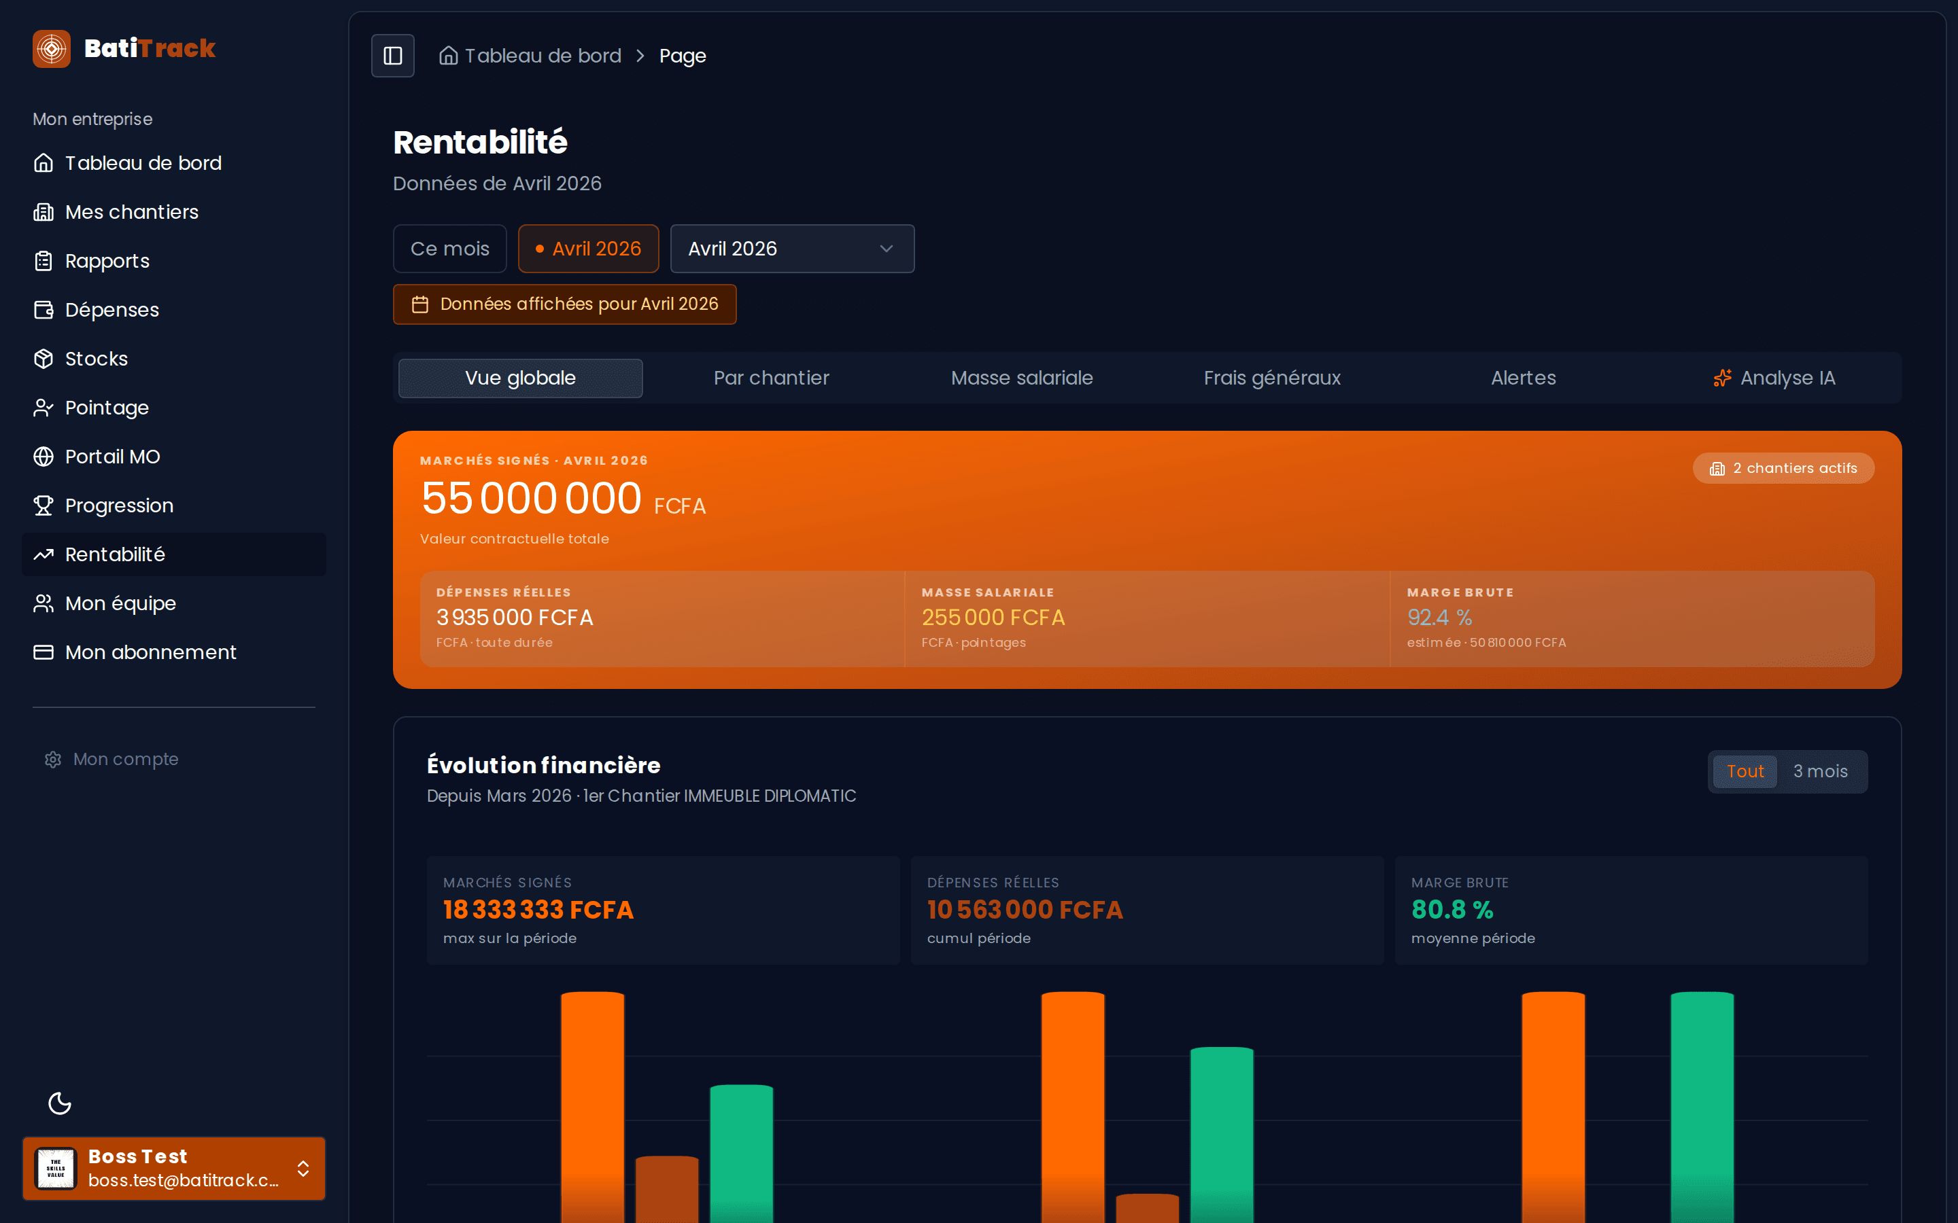Click the sparkle icon on Analyse IA

[1723, 378]
